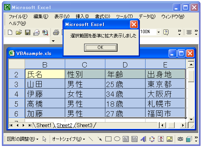Click the New workbook icon

[x=10, y=32]
